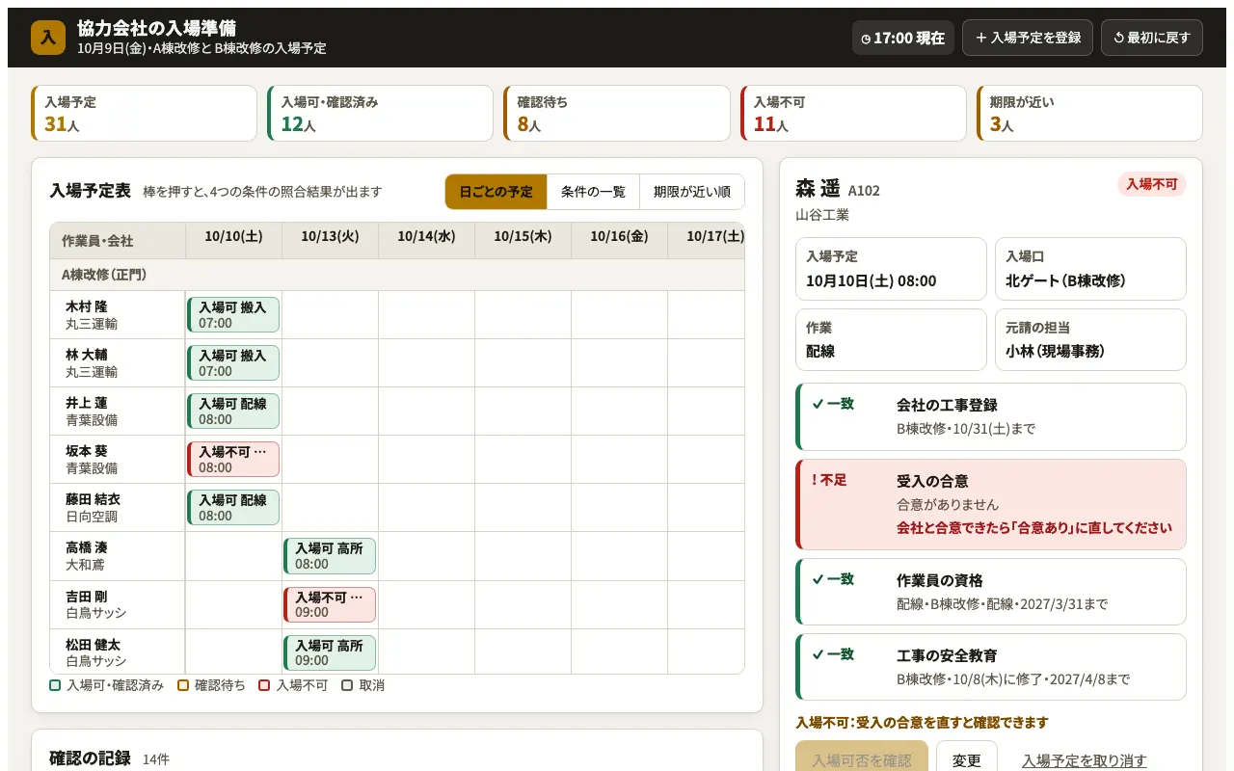Click checkmark icon on 会社の工事登録
The height and width of the screenshot is (771, 1234).
tap(818, 404)
